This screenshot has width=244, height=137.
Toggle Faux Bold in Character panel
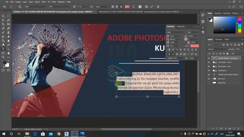(169, 50)
